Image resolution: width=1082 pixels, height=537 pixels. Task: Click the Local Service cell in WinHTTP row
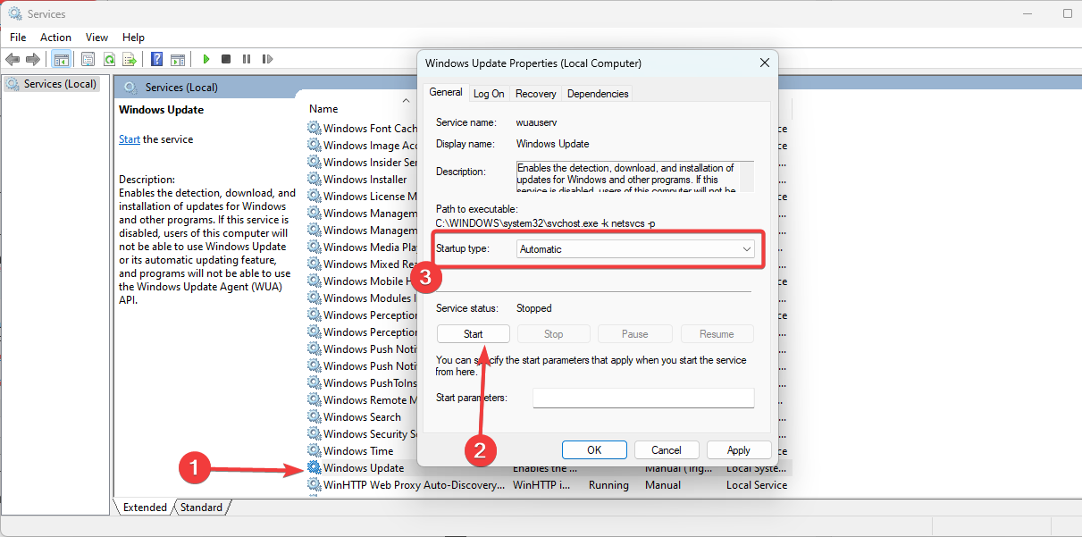coord(757,485)
